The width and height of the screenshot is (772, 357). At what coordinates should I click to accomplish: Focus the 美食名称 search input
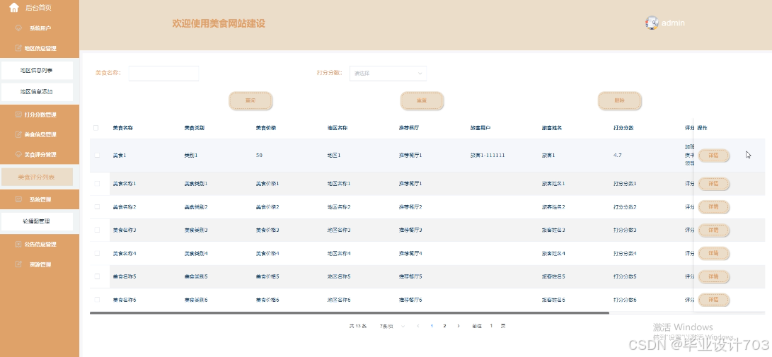pos(163,74)
